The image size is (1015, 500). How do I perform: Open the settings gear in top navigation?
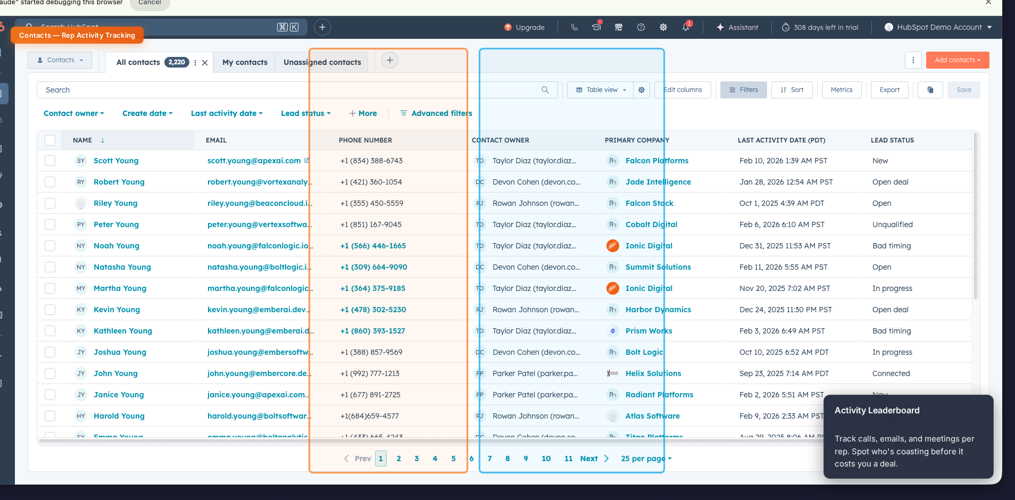click(663, 27)
